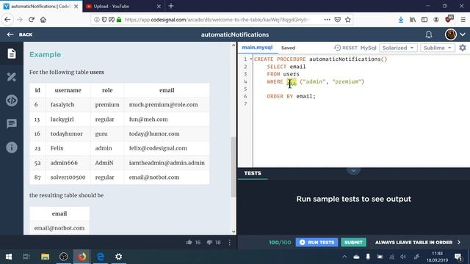The width and height of the screenshot is (470, 264).
Task: Open the user avatar profile menu
Action: pyautogui.click(x=450, y=34)
